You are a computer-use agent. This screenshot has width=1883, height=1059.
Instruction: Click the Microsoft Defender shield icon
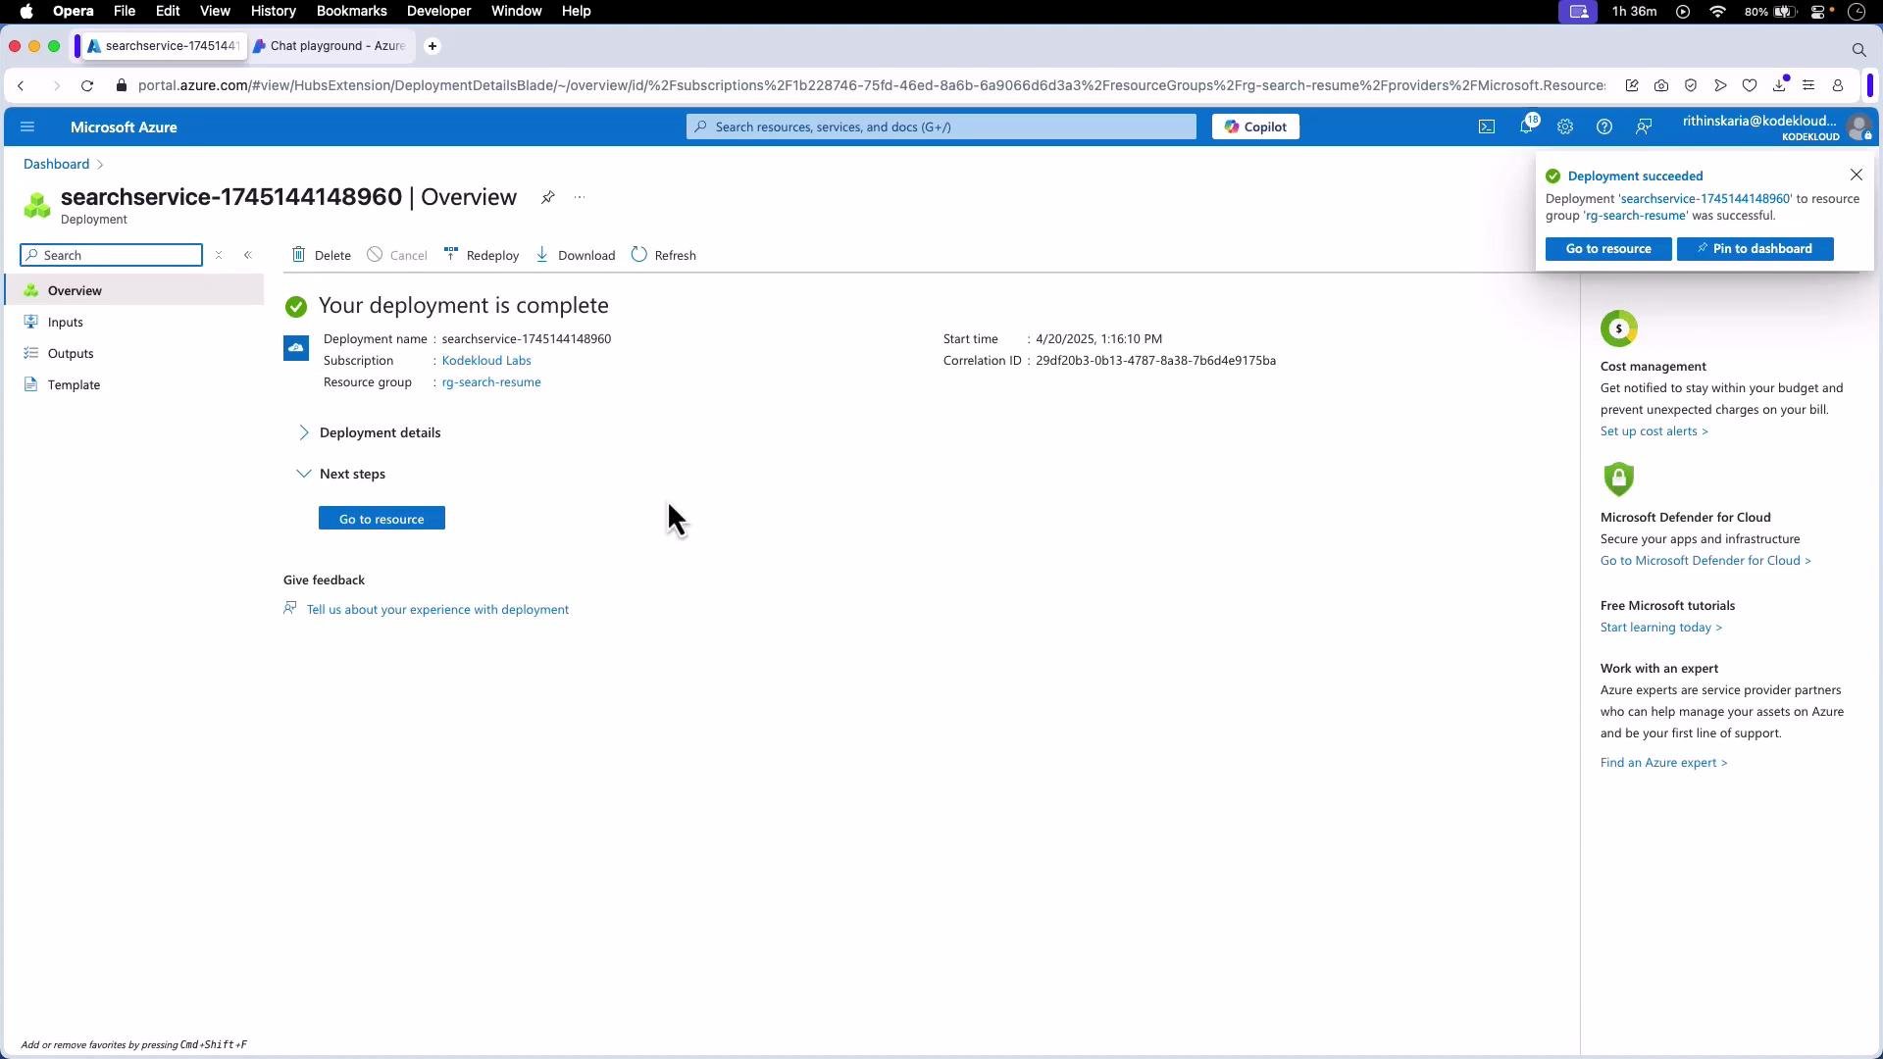[x=1619, y=479]
